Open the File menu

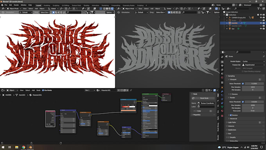(6, 5)
